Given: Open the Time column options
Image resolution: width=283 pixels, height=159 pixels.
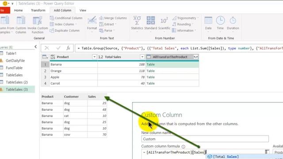Looking at the screenshot, I should 220,23.
